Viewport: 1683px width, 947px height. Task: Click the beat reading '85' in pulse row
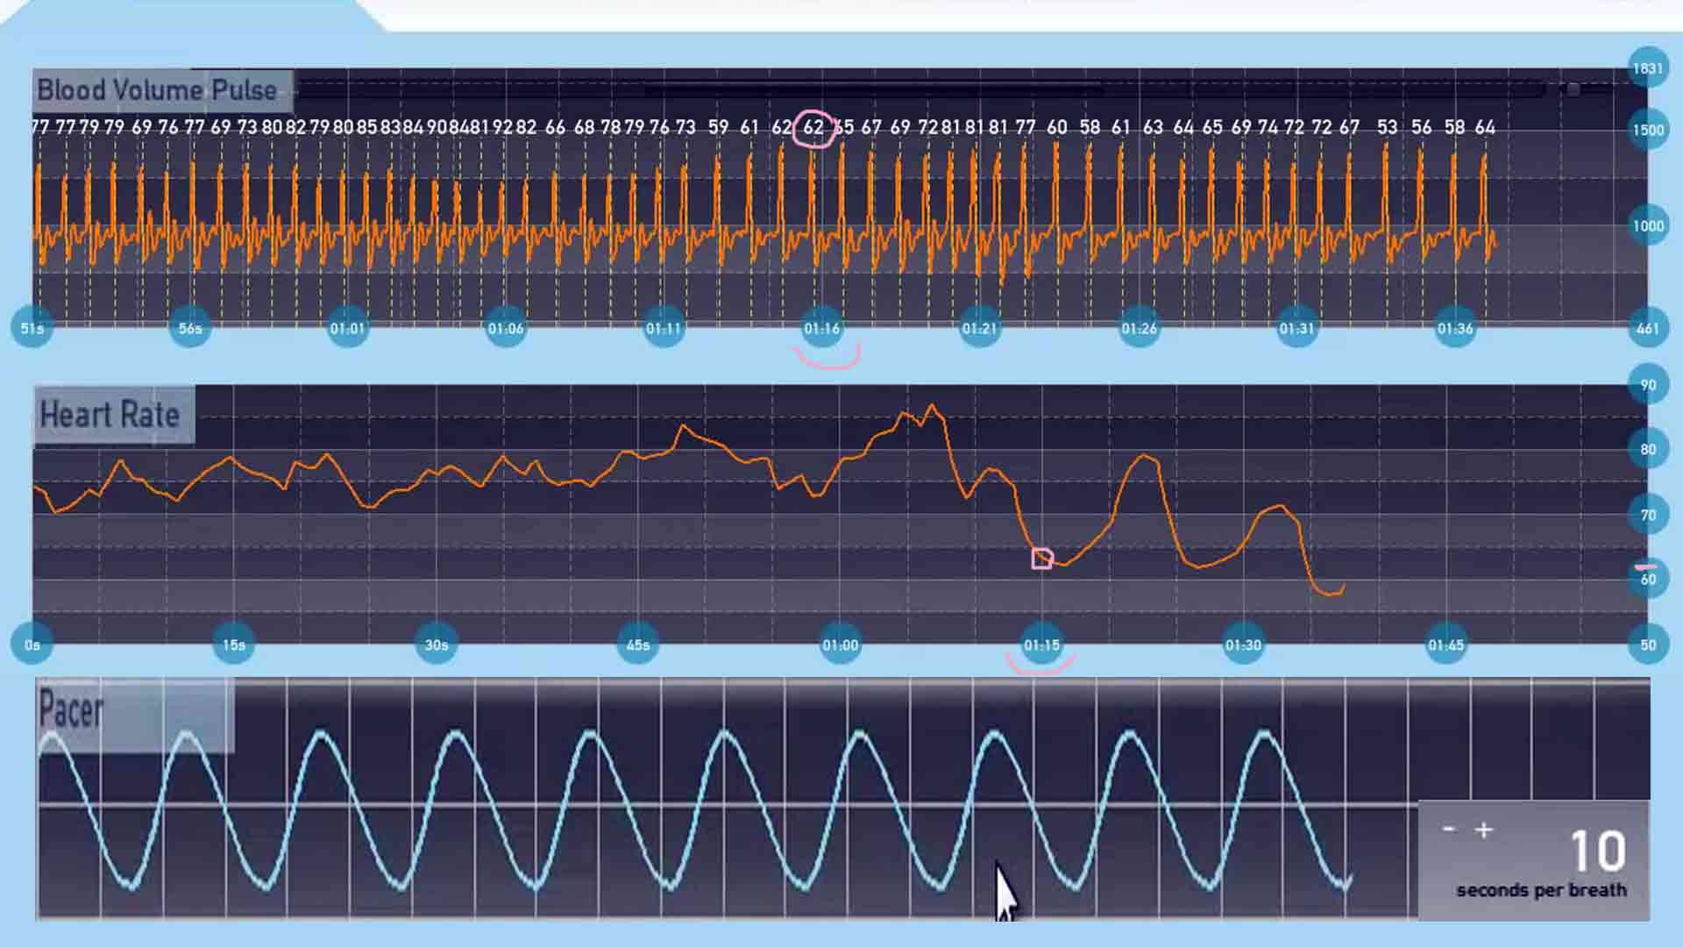[x=366, y=127]
